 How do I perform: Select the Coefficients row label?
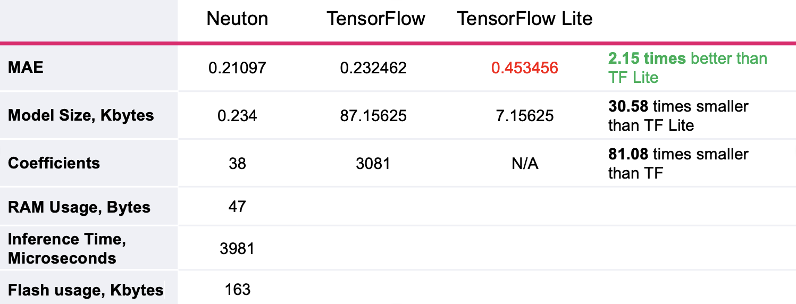click(x=54, y=163)
